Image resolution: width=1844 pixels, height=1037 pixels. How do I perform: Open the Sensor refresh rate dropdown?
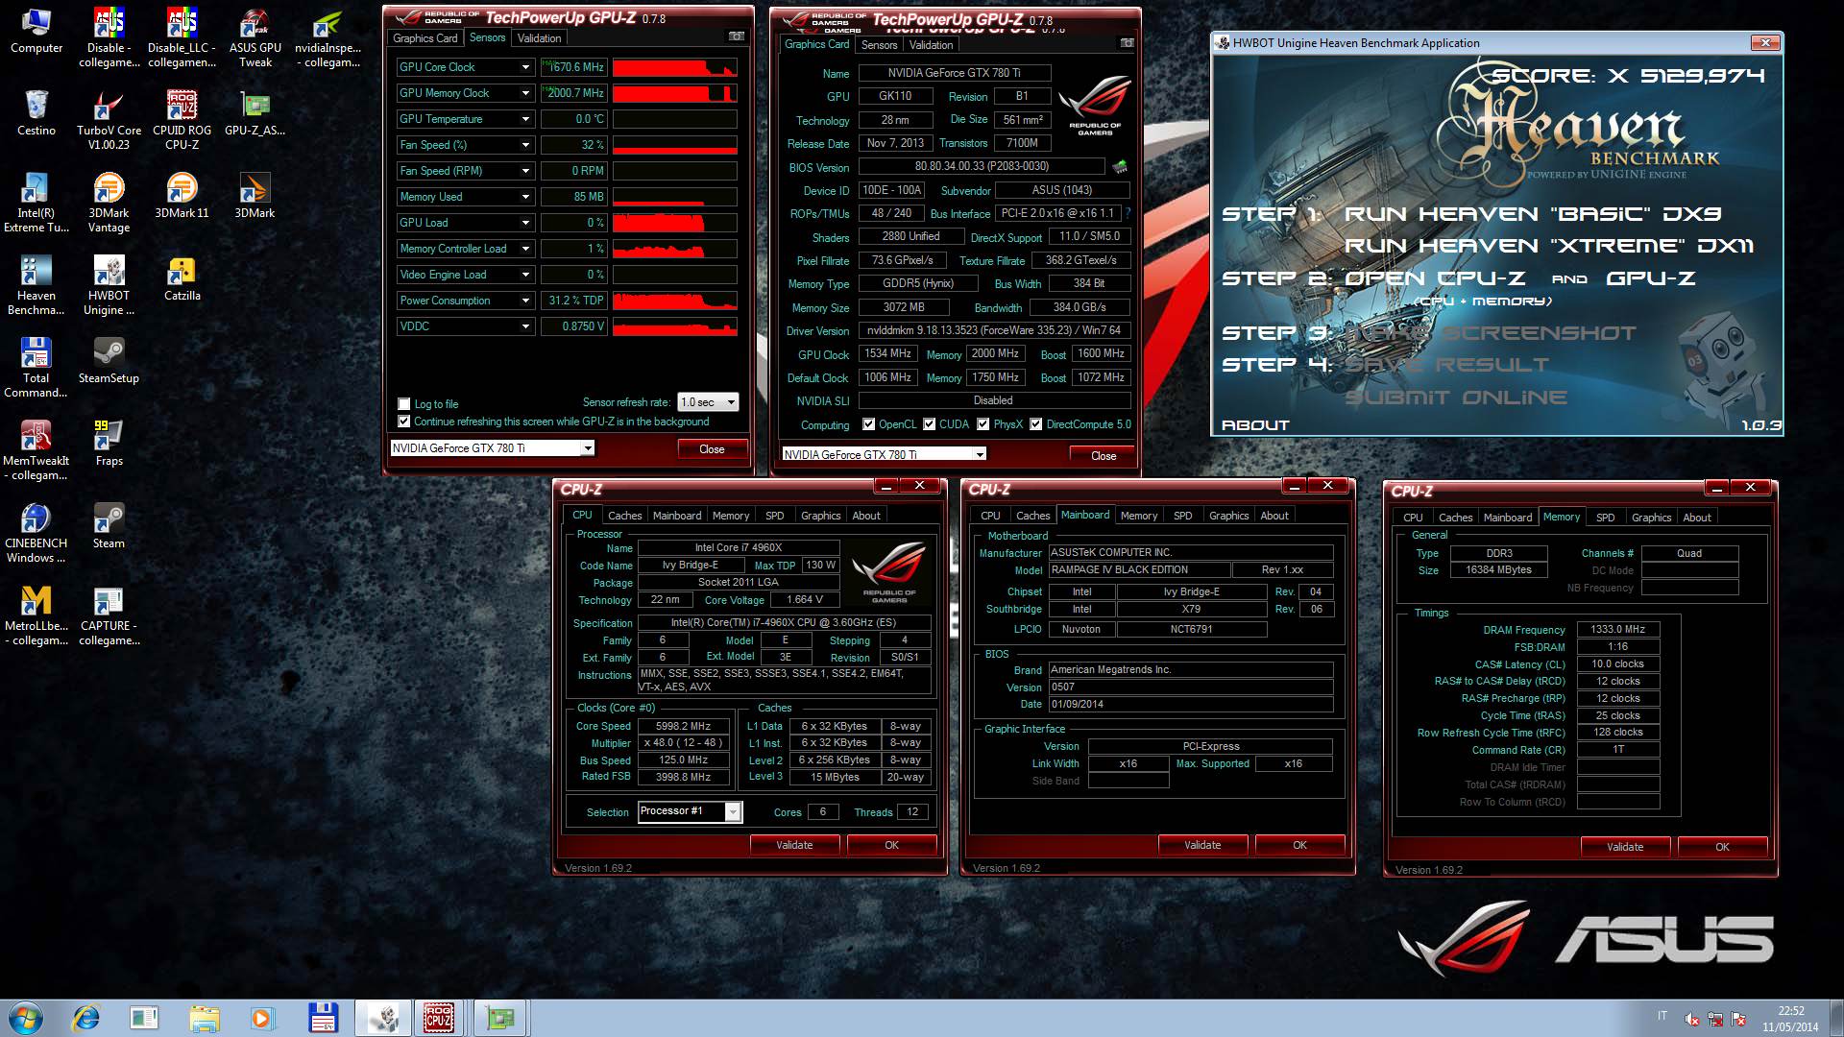pos(708,402)
